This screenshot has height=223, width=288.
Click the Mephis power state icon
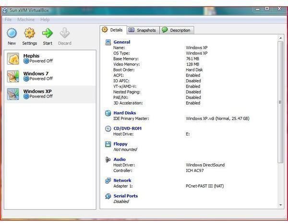tap(26, 61)
